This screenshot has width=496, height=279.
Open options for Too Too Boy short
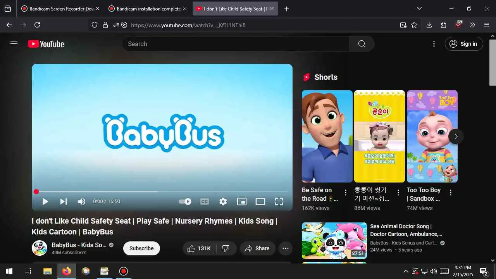451,193
